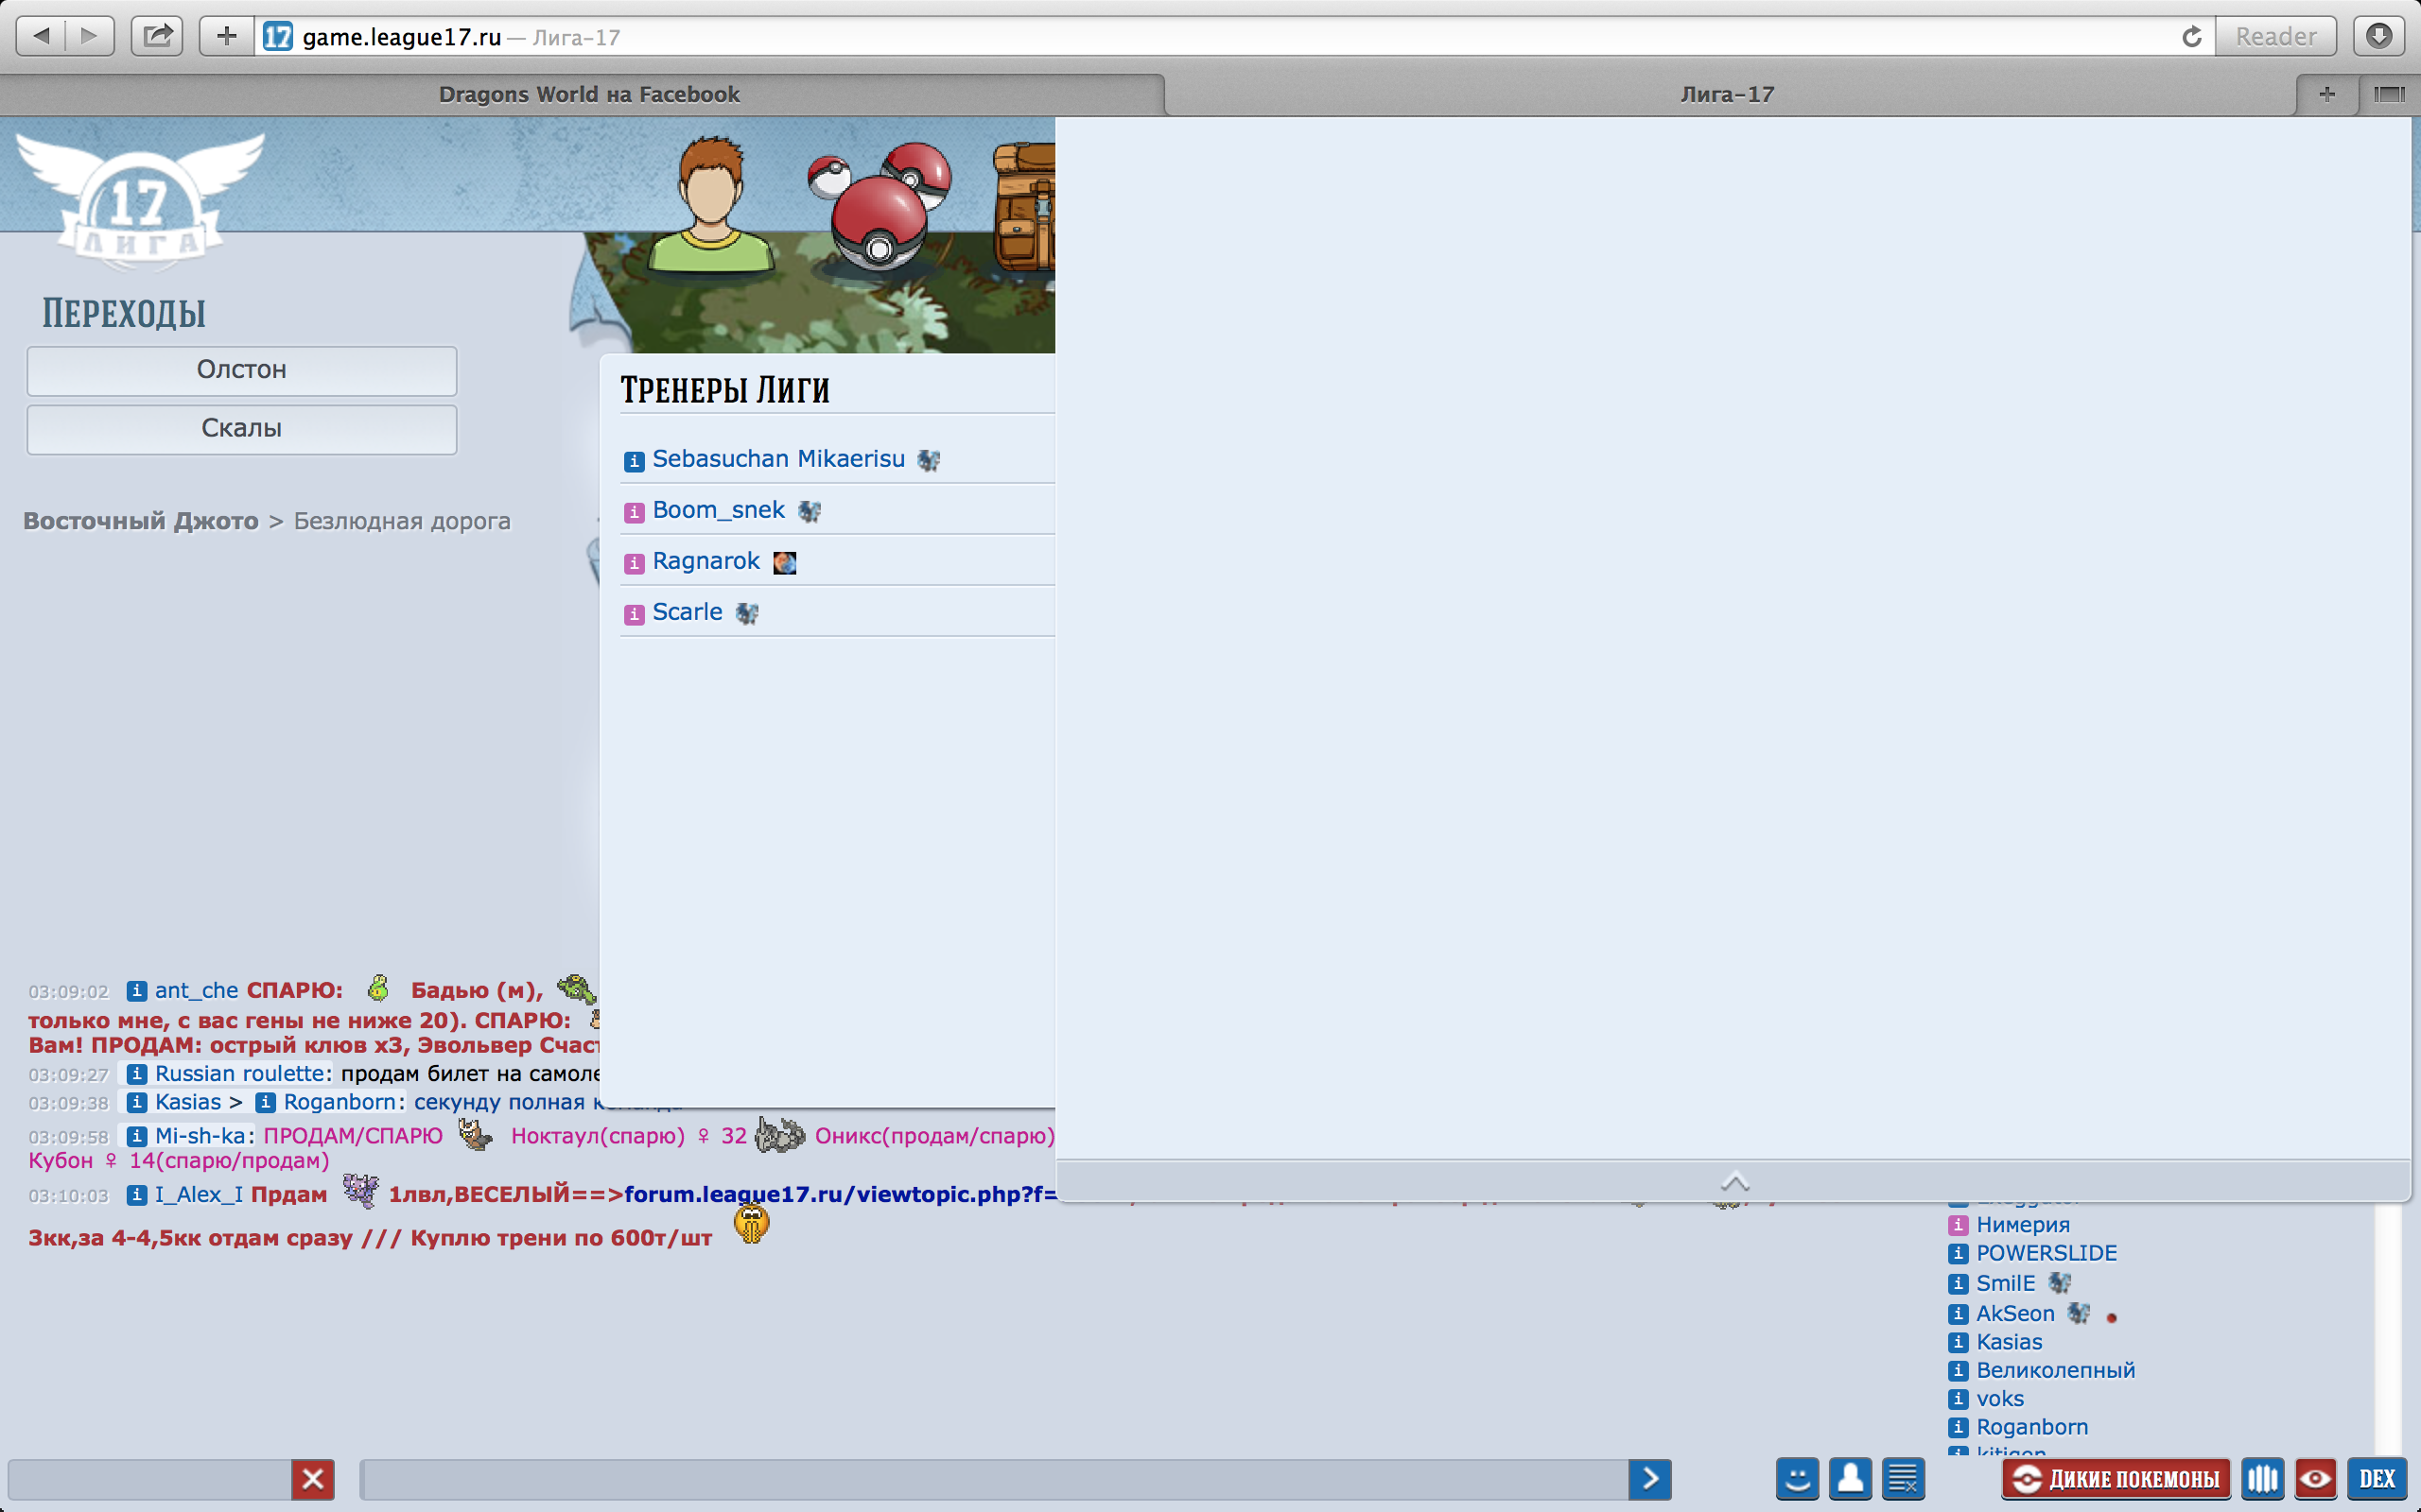2421x1512 pixels.
Task: Clear chat with the lines-X icon
Action: [x=1903, y=1478]
